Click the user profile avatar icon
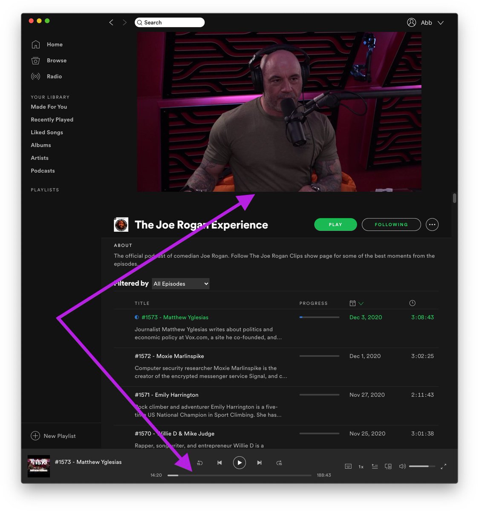The image size is (479, 511). click(x=411, y=23)
